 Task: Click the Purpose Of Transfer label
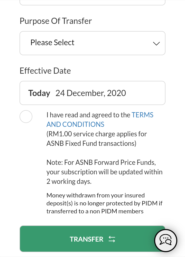coord(56,21)
